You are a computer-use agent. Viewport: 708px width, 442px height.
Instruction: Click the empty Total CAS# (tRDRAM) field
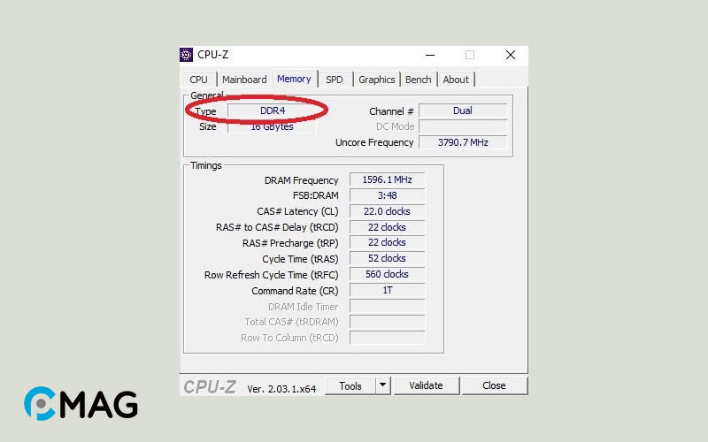(387, 322)
